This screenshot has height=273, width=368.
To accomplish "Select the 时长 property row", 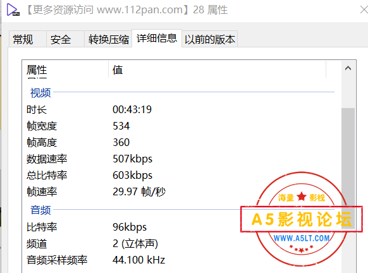I will point(180,109).
